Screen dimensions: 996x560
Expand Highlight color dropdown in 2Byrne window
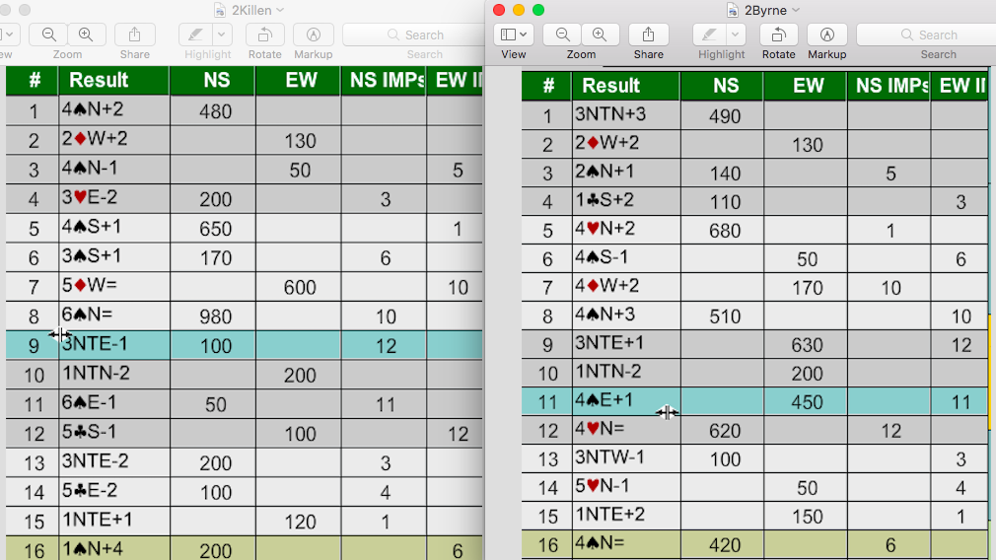735,35
